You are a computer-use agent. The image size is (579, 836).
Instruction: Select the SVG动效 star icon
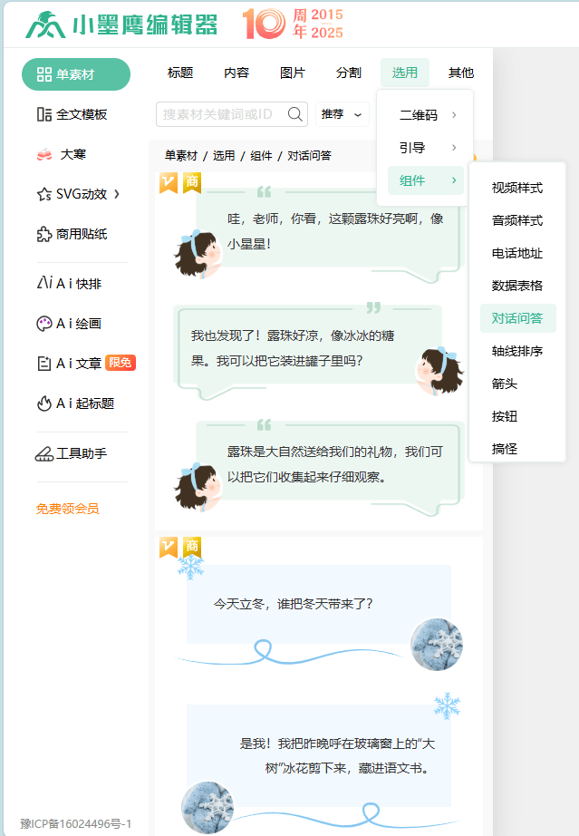click(x=43, y=194)
